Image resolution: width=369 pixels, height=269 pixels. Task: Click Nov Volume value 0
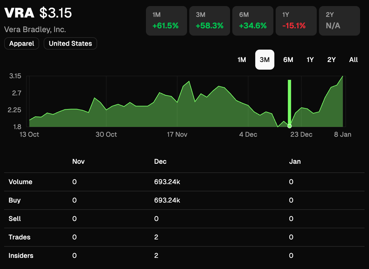pyautogui.click(x=74, y=182)
